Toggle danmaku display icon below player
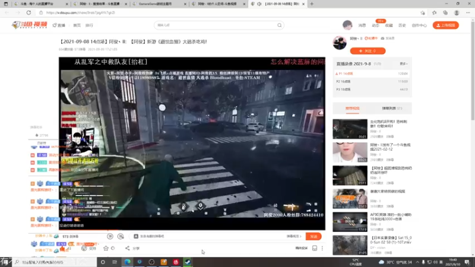 coord(110,236)
